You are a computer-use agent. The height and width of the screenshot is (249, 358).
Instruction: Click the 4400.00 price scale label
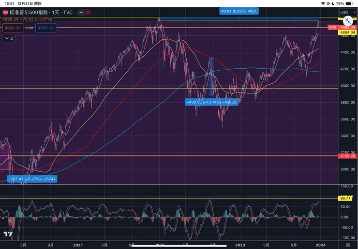click(347, 52)
